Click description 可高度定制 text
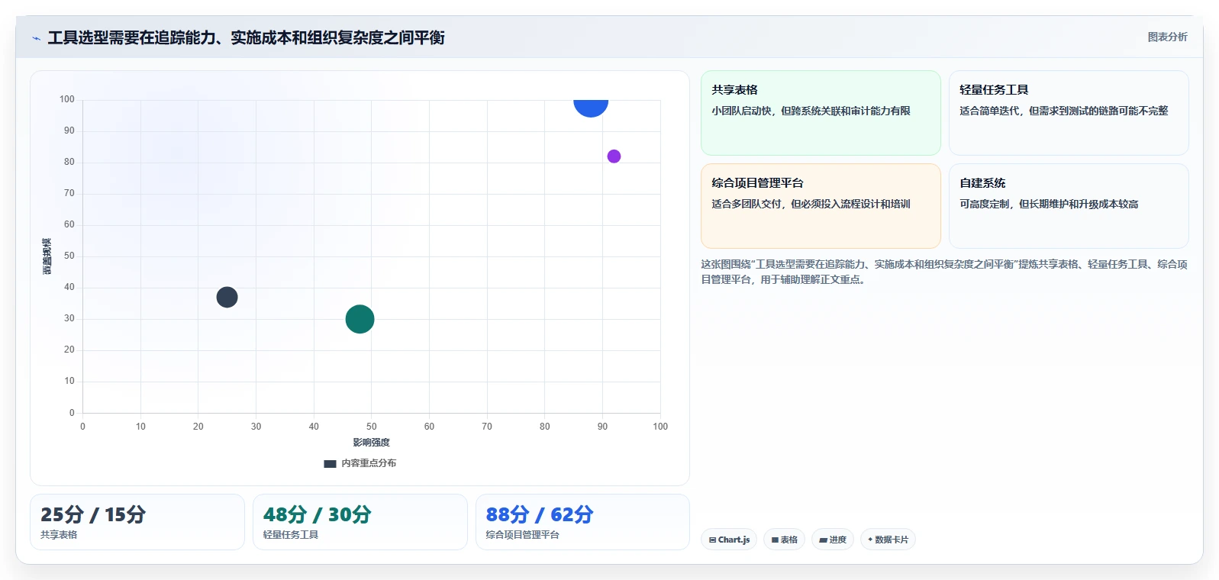Screen dimensions: 1219x580 pyautogui.click(x=1049, y=204)
